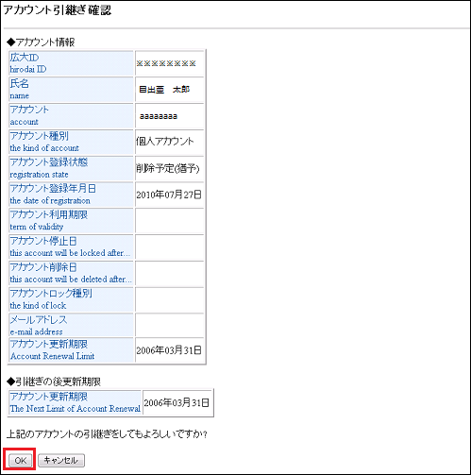Select the account value aaaaaaaa
The width and height of the screenshot is (471, 475).
tap(159, 116)
